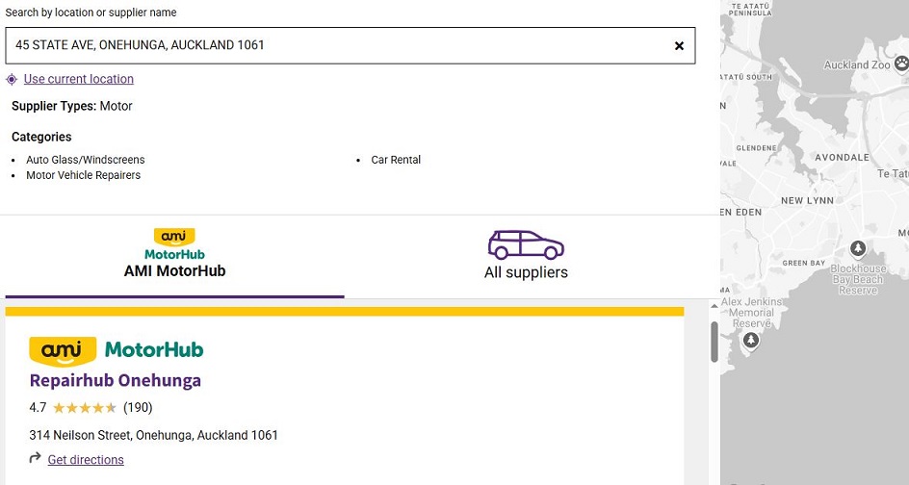
Task: Click the star rating for Repairhub Onehunga
Action: 85,408
